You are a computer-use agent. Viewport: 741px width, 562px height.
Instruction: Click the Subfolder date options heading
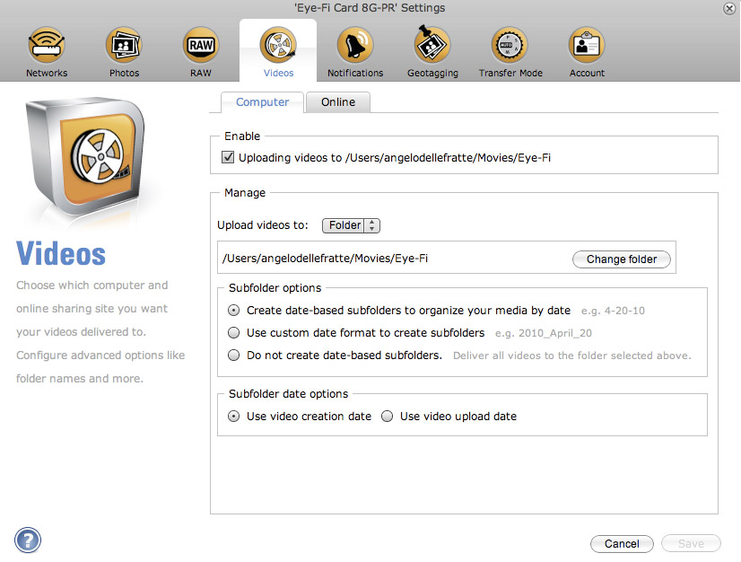pos(288,393)
